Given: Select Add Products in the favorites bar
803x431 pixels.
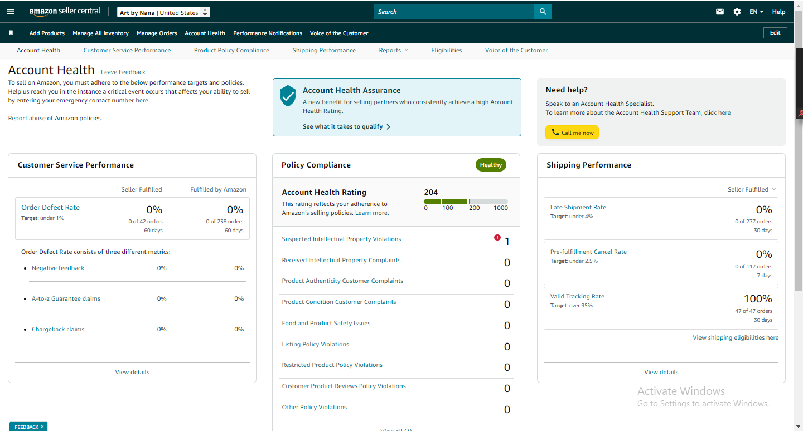Looking at the screenshot, I should click(x=47, y=33).
